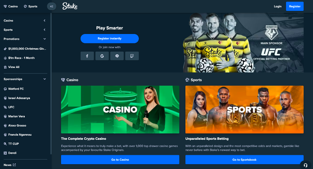Join using the Line chat icon
Screen dimensions: 313x169
pos(117,56)
